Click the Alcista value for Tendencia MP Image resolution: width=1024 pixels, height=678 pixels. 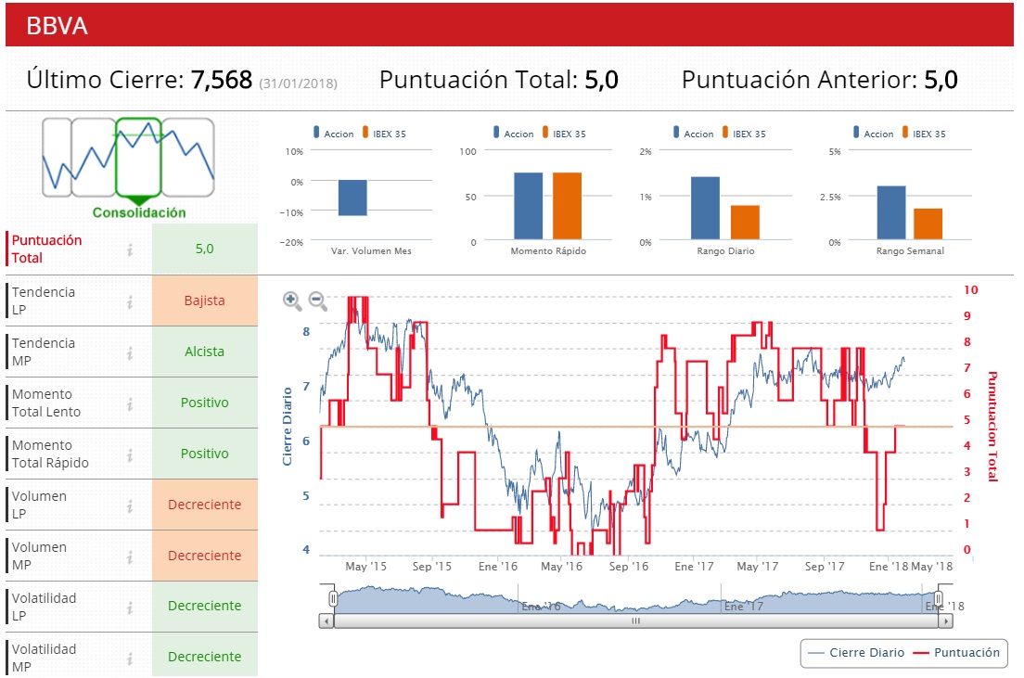click(204, 352)
